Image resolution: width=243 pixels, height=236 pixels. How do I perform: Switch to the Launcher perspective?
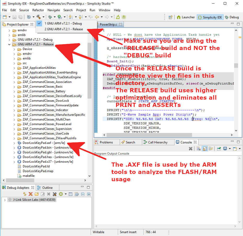186,17
